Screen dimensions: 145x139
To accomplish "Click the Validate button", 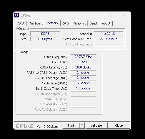I will point(96,125).
